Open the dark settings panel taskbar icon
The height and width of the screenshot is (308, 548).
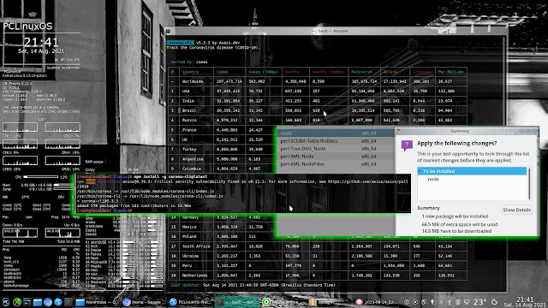[27, 302]
